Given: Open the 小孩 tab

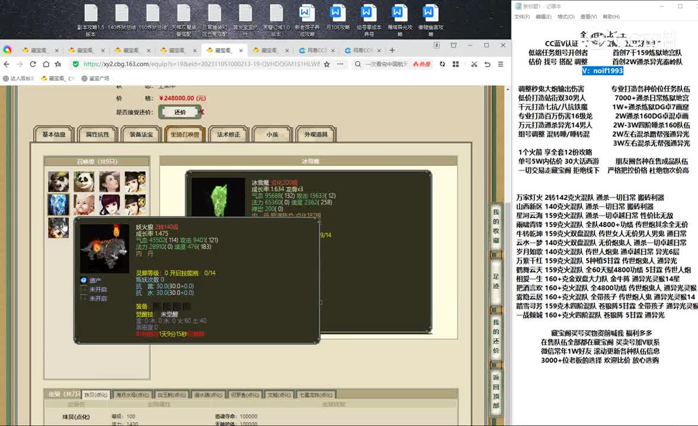Looking at the screenshot, I should click(272, 134).
